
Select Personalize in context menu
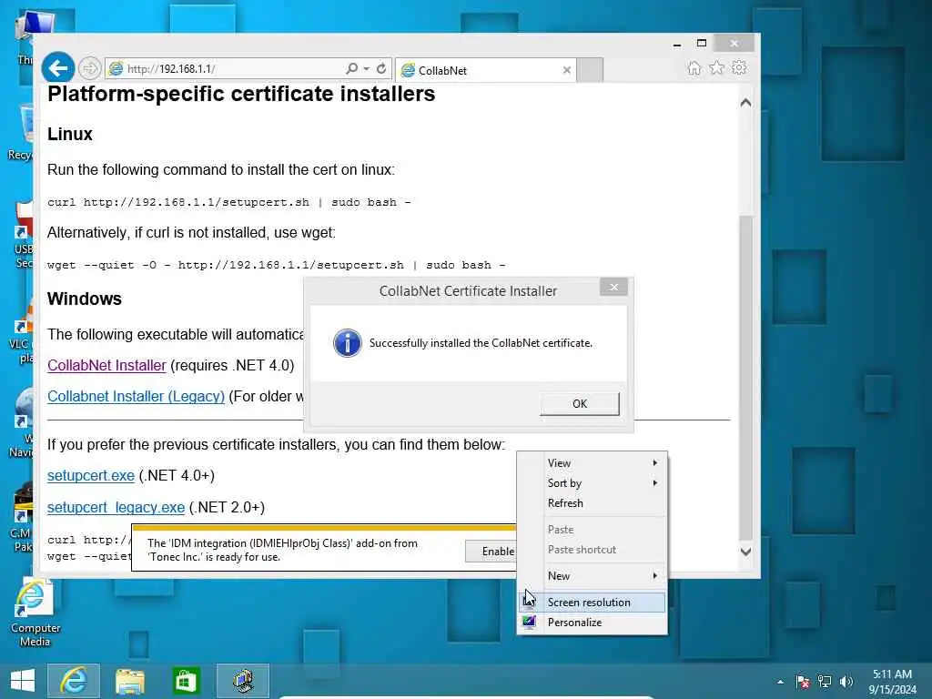(x=592, y=623)
